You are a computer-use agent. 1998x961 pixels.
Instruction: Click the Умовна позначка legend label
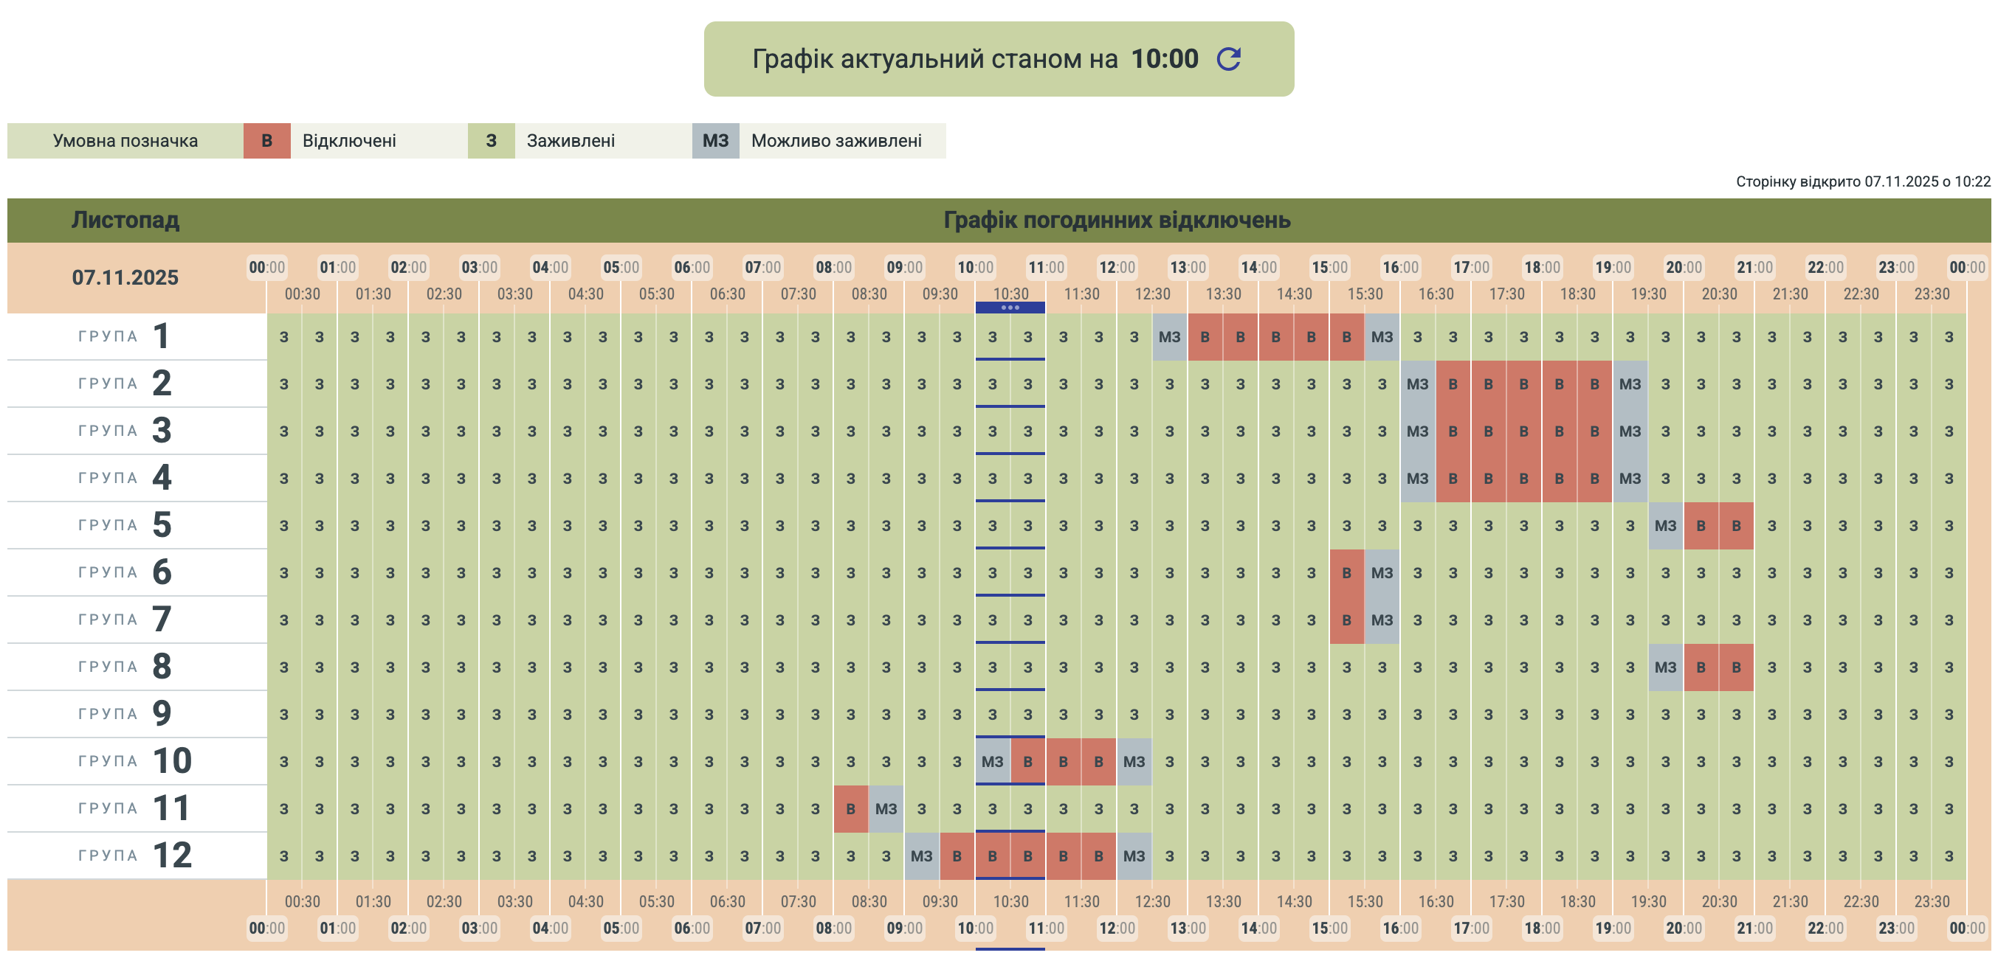[x=125, y=141]
